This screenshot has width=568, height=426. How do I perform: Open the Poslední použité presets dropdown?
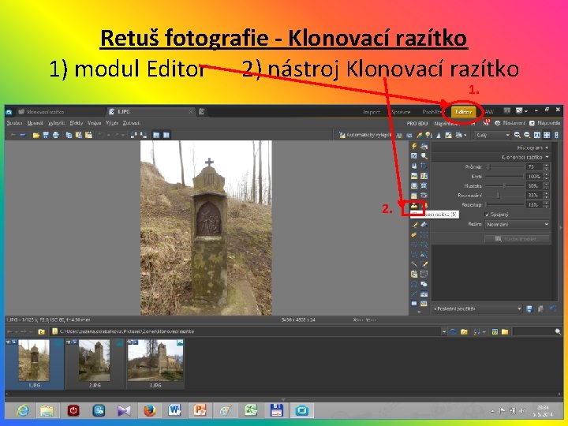[476, 308]
